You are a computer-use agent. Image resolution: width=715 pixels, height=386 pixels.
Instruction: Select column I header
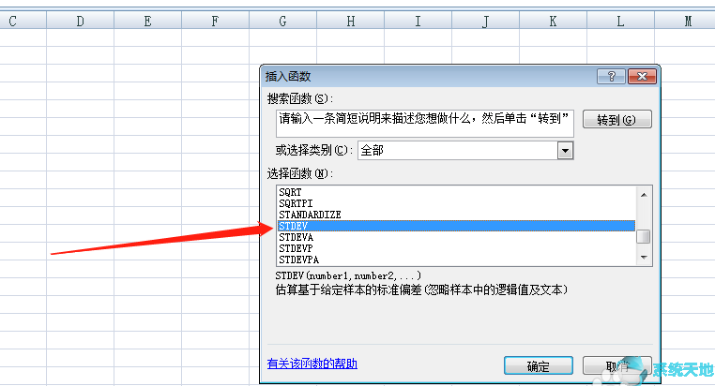(418, 21)
